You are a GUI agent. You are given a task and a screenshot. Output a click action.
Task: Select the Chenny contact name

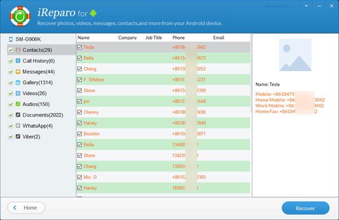pos(91,112)
